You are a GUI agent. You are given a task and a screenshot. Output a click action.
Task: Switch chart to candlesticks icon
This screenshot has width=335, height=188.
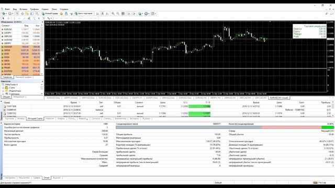coord(103,14)
